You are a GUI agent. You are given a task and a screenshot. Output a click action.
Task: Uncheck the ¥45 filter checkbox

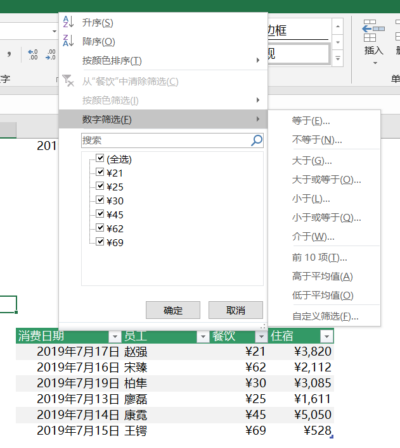tap(100, 215)
